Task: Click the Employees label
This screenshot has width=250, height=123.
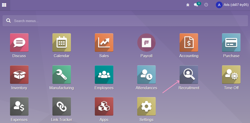Action: pyautogui.click(x=104, y=88)
